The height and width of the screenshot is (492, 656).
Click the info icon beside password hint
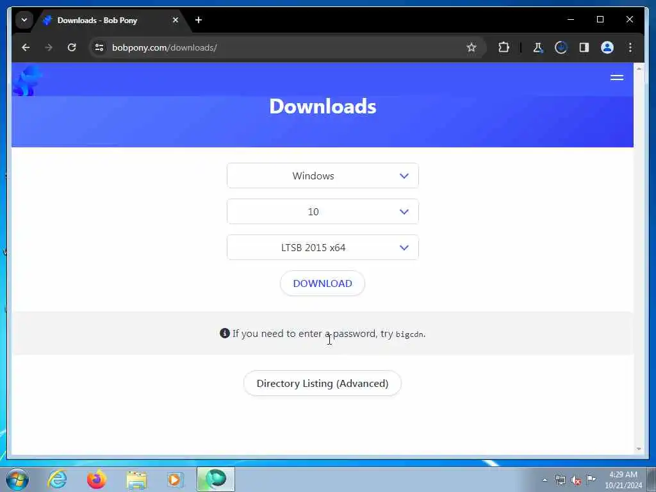pyautogui.click(x=225, y=333)
